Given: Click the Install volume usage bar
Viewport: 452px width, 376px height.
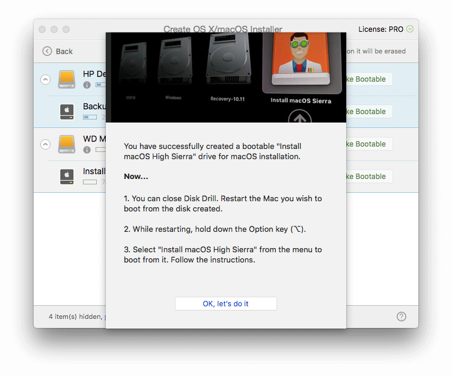Looking at the screenshot, I should [x=90, y=182].
